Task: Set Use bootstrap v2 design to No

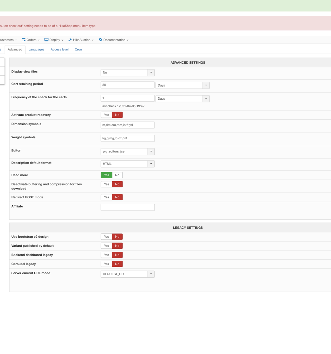Action: 117,237
